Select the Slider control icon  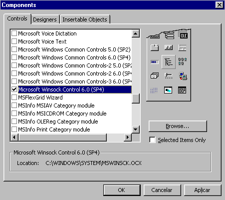[169, 76]
